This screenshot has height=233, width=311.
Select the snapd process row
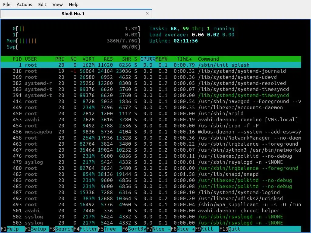[151, 174]
